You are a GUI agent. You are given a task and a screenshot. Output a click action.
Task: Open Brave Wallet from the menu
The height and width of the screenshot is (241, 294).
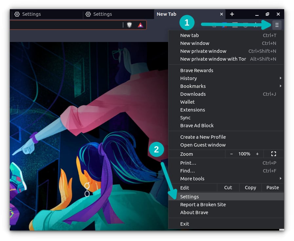click(x=187, y=102)
